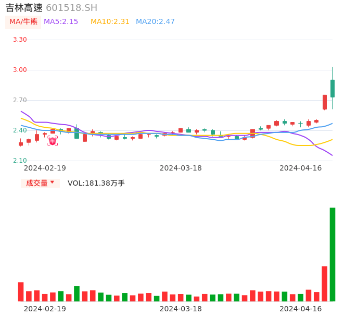The width and height of the screenshot is (357, 316).
Task: Toggle the MA10:2.31 yellow line label
Action: coord(110,22)
